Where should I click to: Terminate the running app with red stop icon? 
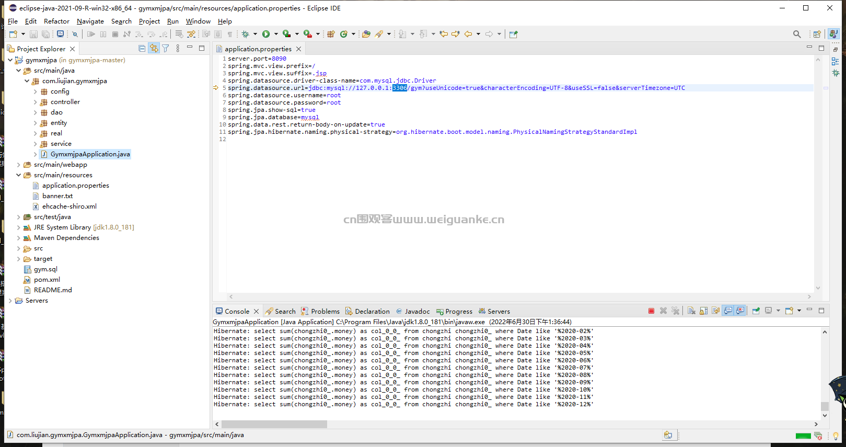point(651,311)
